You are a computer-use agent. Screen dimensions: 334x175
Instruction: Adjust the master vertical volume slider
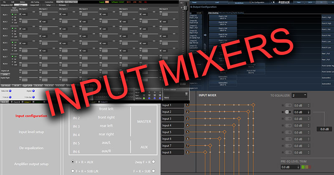185,7
